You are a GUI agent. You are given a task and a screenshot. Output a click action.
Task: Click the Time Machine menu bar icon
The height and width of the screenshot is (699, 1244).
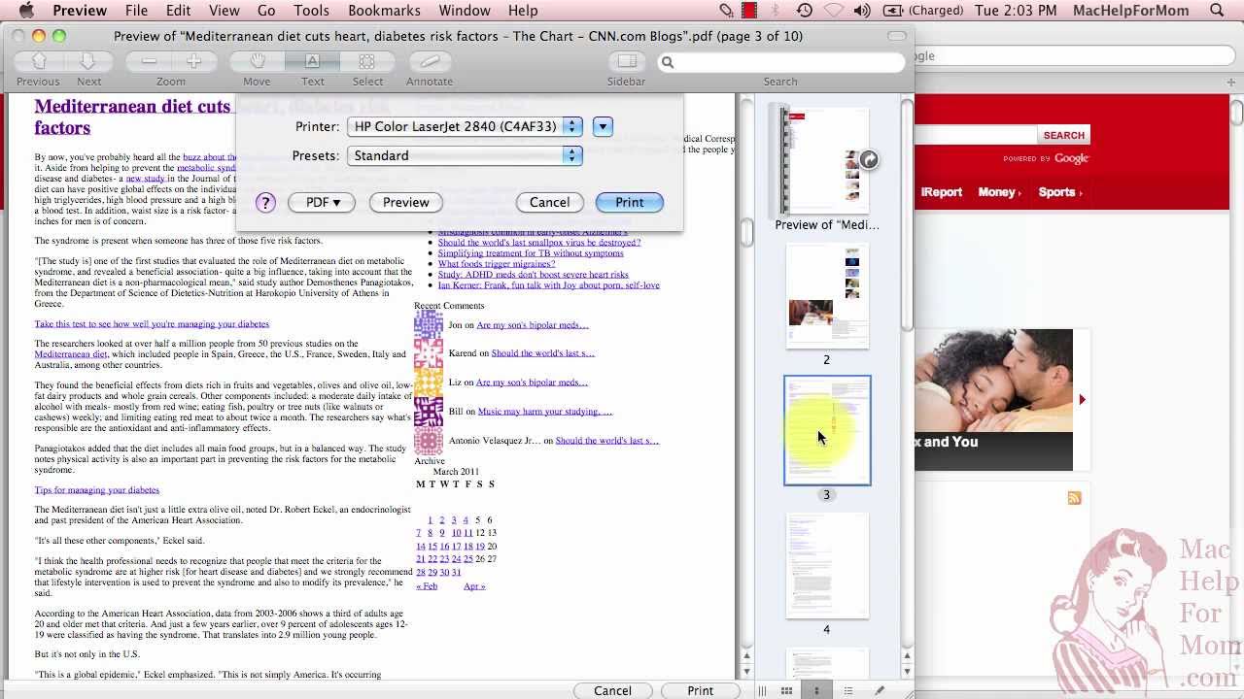pos(805,11)
